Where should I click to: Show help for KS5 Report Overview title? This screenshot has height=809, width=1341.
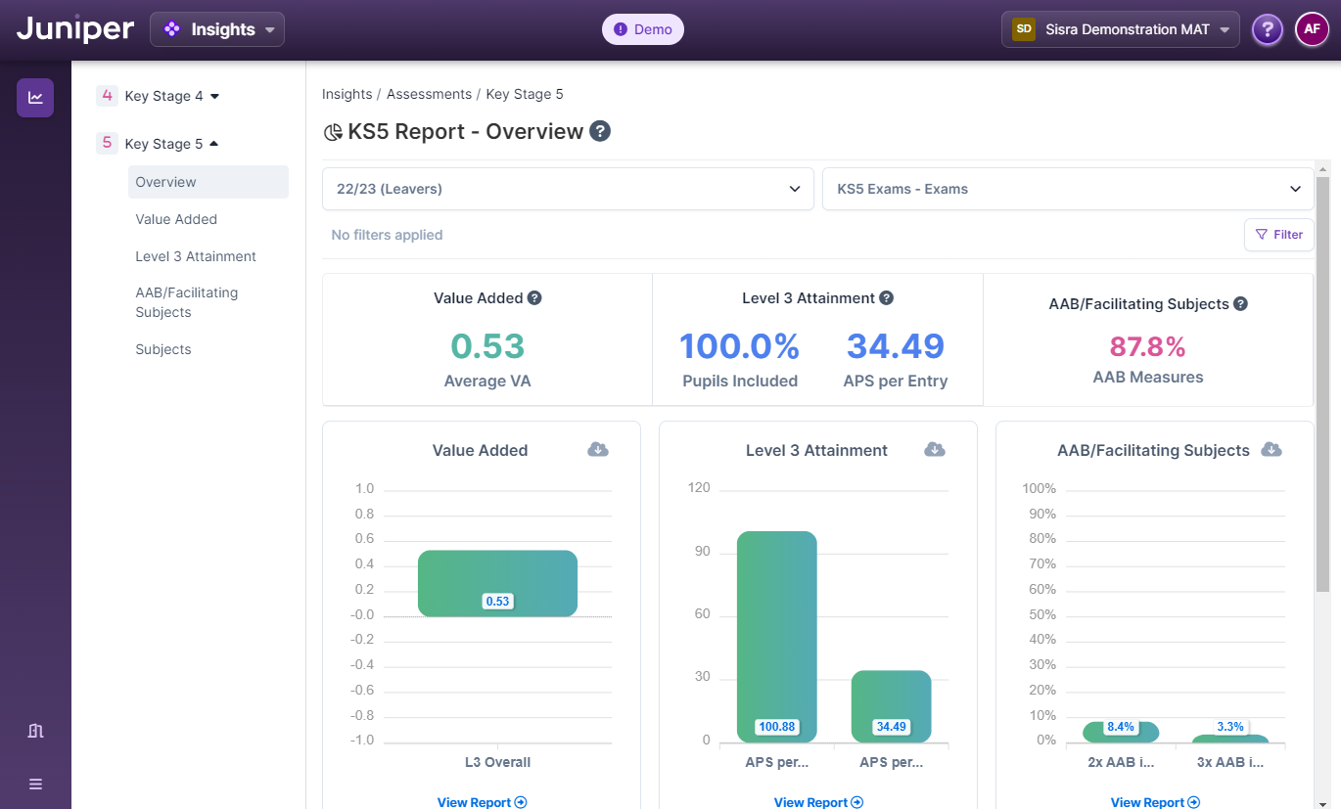600,131
